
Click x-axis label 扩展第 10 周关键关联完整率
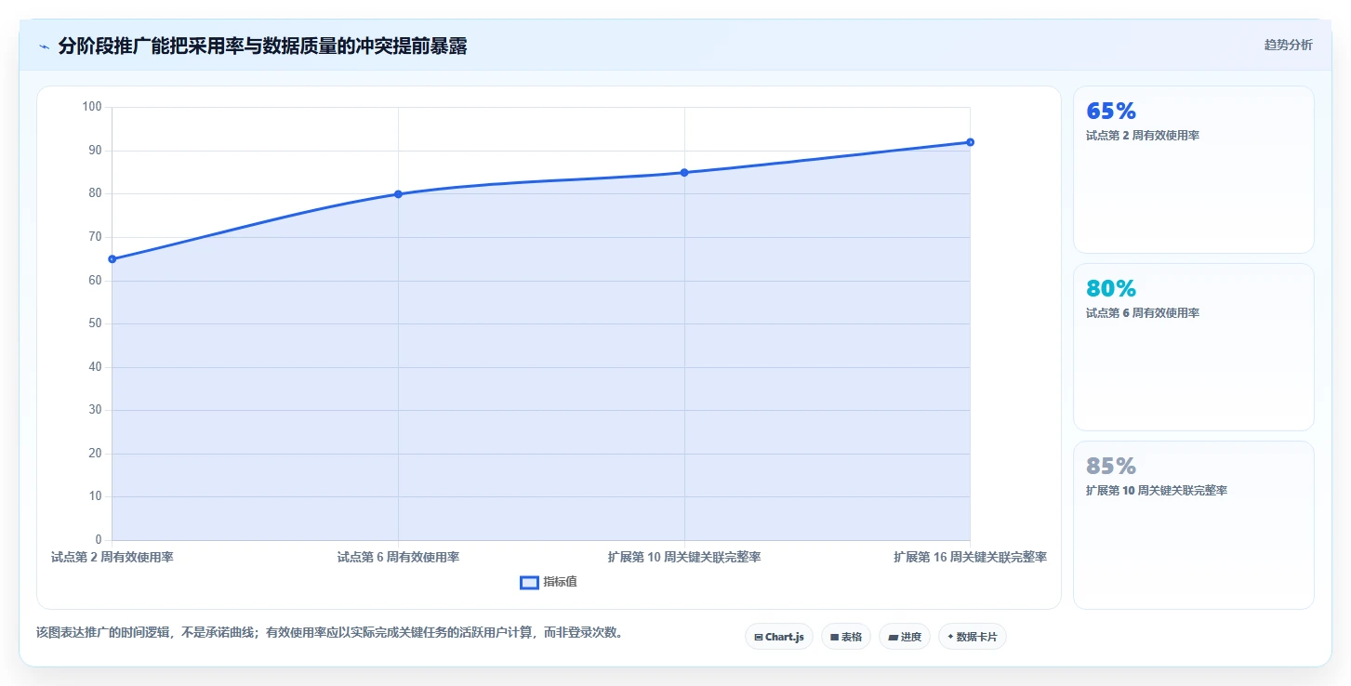[684, 558]
